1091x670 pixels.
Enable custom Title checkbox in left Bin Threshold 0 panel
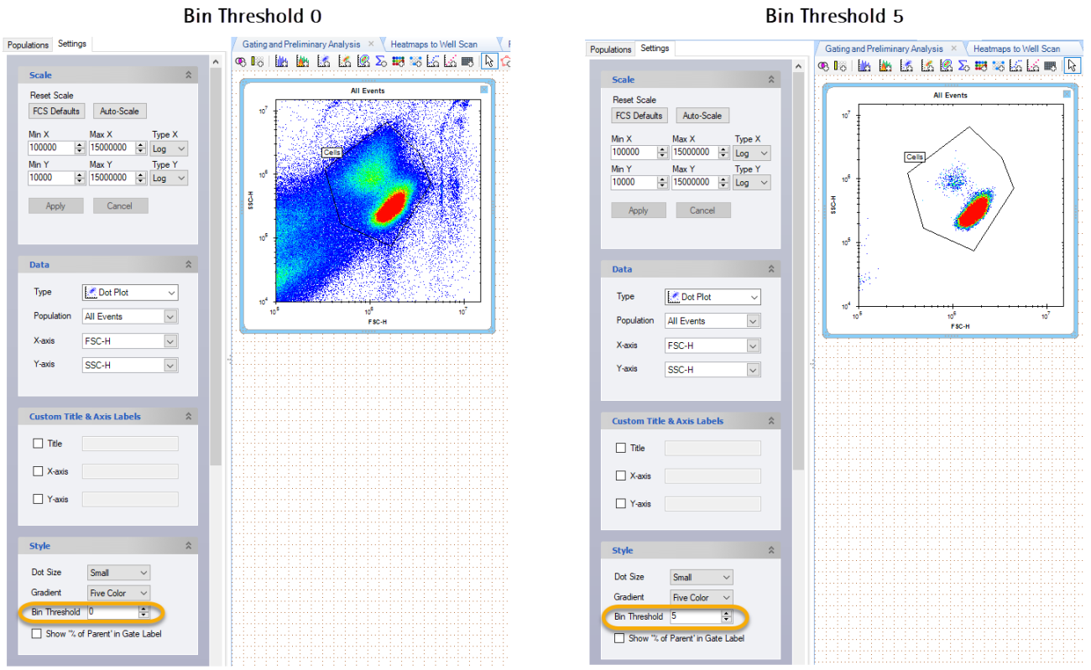(38, 444)
